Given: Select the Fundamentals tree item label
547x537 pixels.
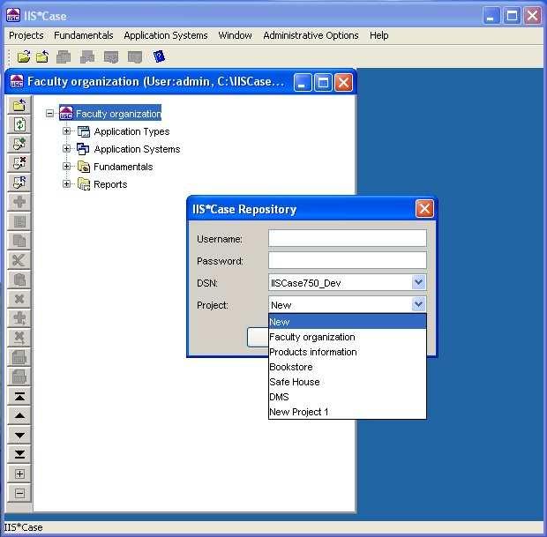Looking at the screenshot, I should tap(124, 167).
